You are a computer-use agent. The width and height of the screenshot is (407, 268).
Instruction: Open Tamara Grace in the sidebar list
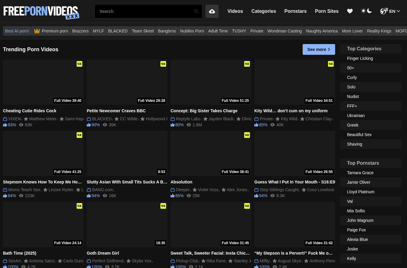[371, 173]
